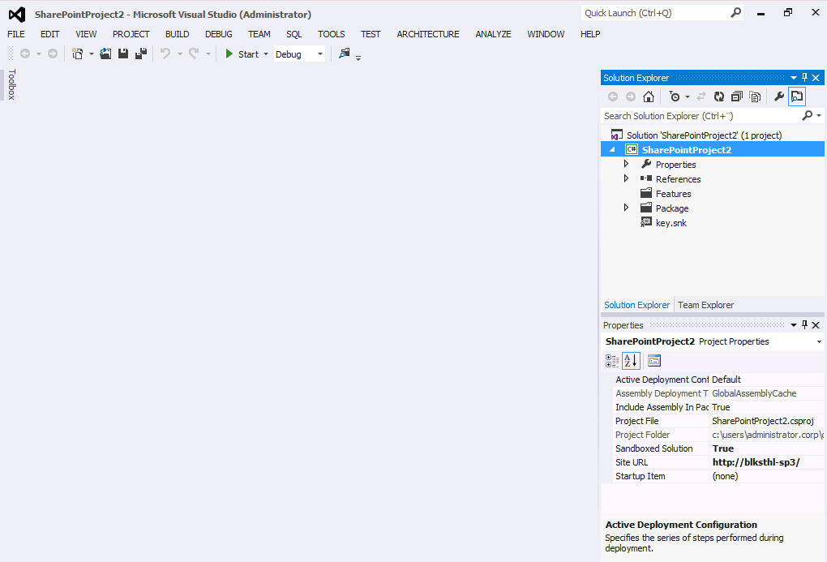Toggle Show All Files in Solution Explorer
This screenshot has height=562, width=827.
pos(755,97)
